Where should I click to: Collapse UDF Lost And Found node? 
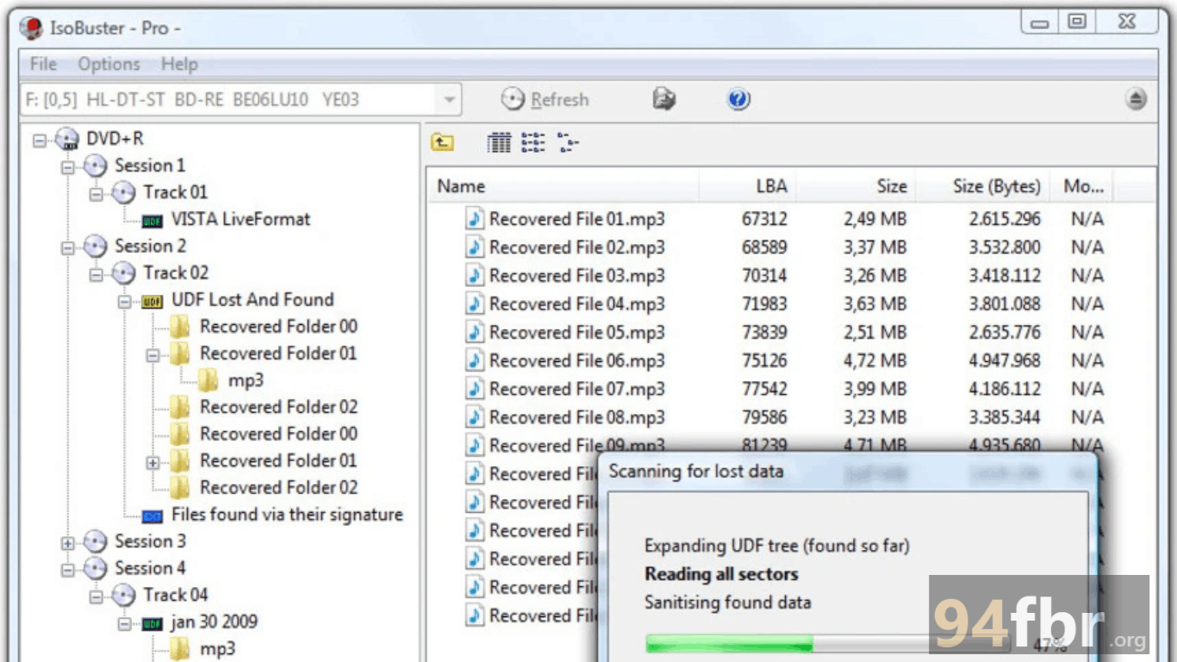point(125,302)
